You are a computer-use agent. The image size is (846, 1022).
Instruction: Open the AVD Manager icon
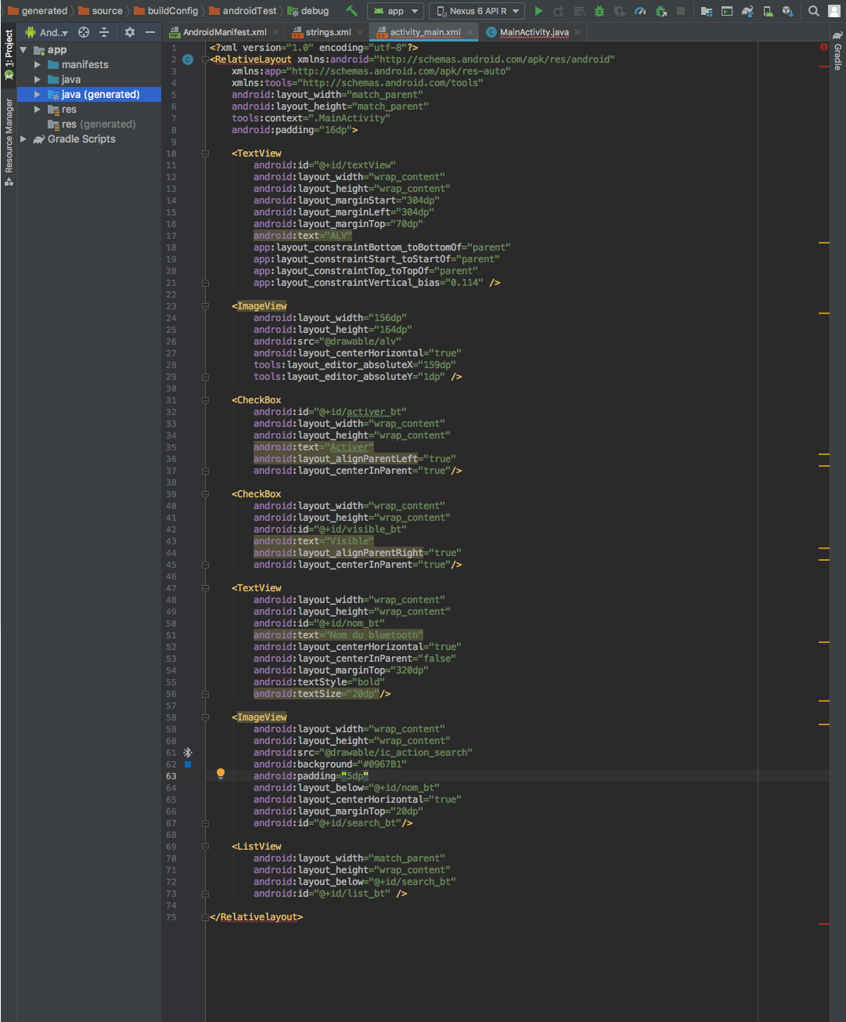tap(768, 11)
